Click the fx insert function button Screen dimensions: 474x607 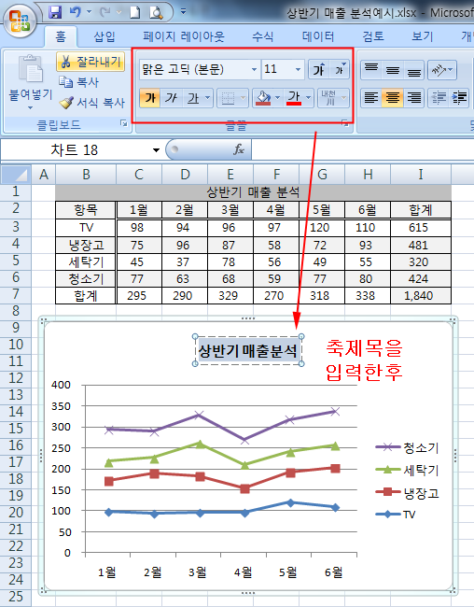(x=238, y=149)
